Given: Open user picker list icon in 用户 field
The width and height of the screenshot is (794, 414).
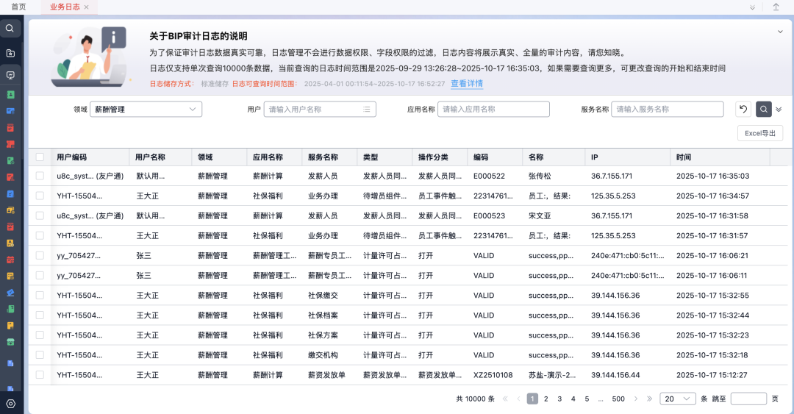Looking at the screenshot, I should click(x=367, y=110).
